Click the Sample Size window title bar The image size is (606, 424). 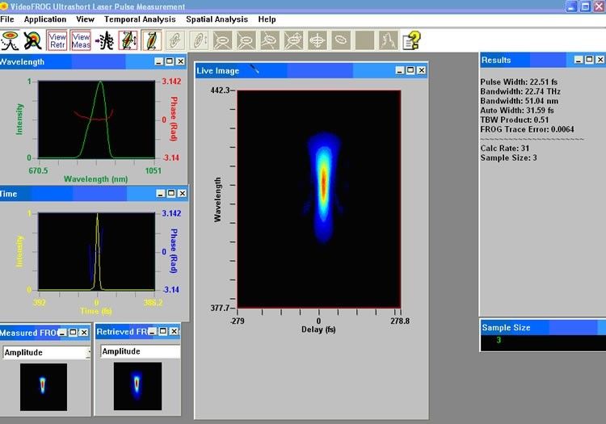543,327
